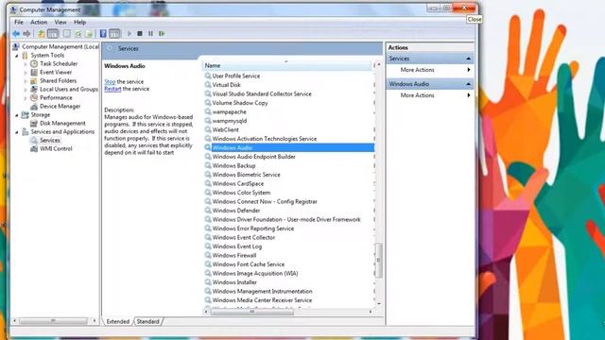The image size is (605, 340).
Task: Collapse Windows Audio section in Actions pane
Action: 469,84
